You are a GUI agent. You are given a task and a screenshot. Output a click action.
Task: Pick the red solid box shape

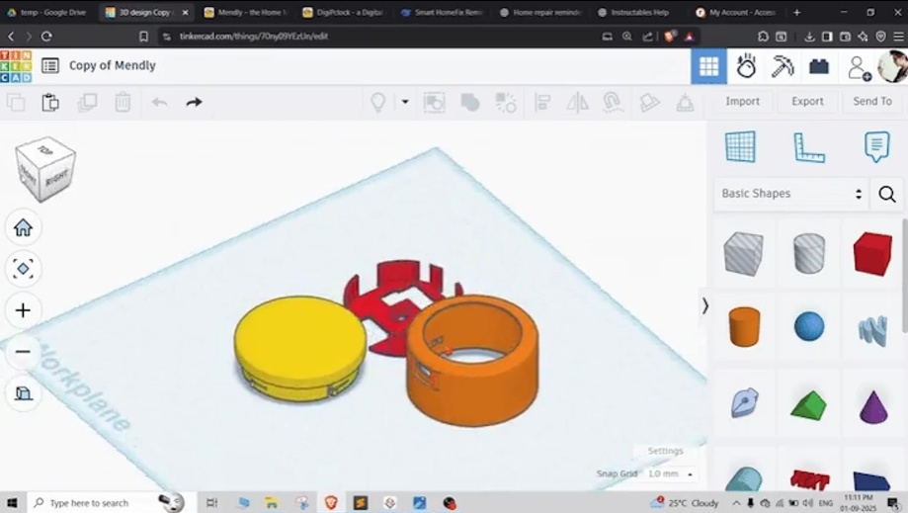[x=871, y=254]
